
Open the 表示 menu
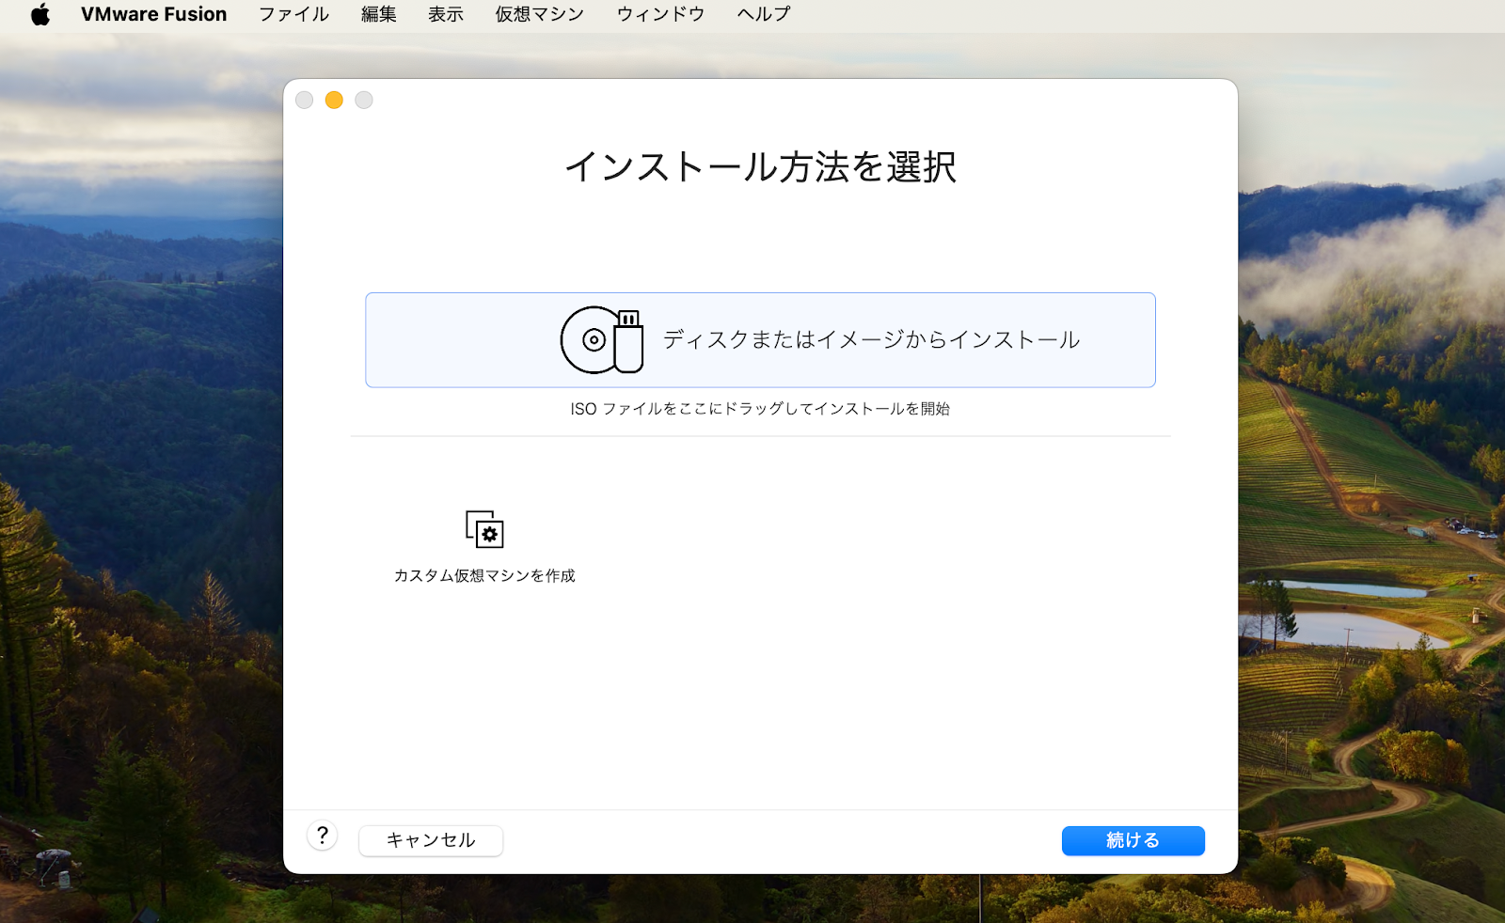point(446,14)
